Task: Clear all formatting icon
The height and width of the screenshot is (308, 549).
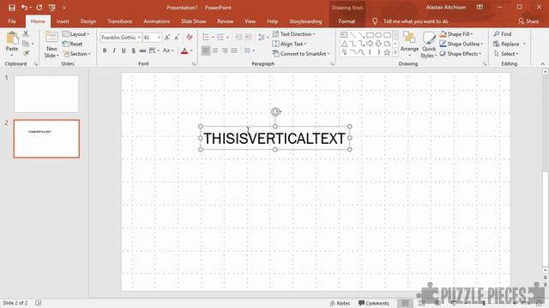Action: tap(190, 38)
